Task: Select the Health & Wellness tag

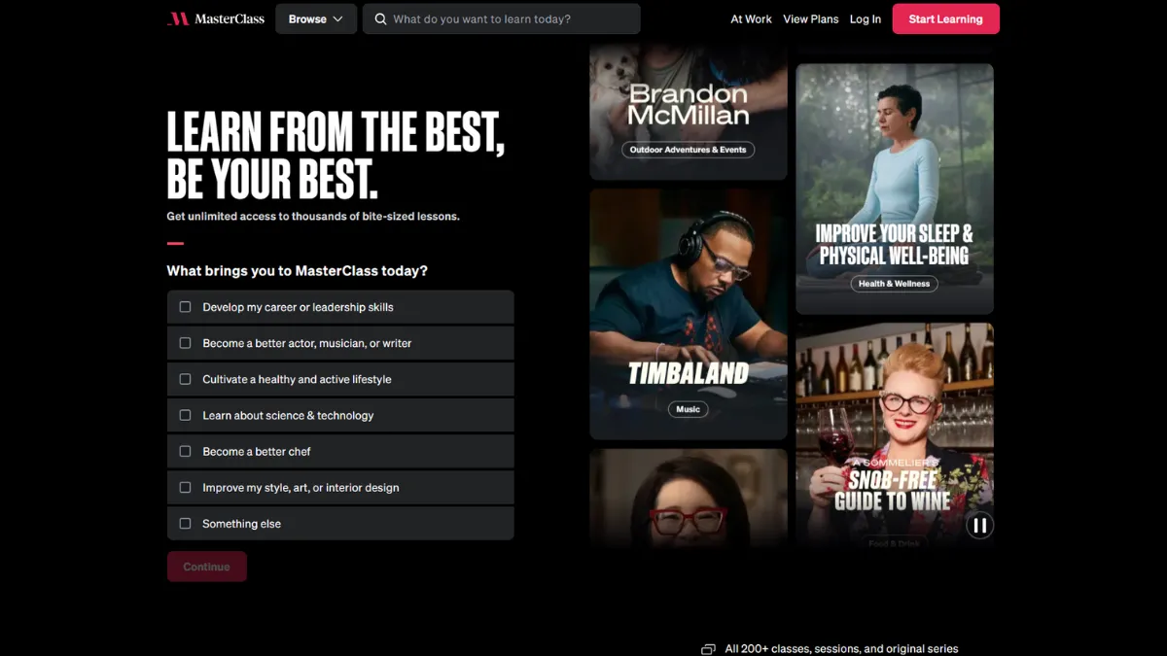Action: (x=895, y=284)
